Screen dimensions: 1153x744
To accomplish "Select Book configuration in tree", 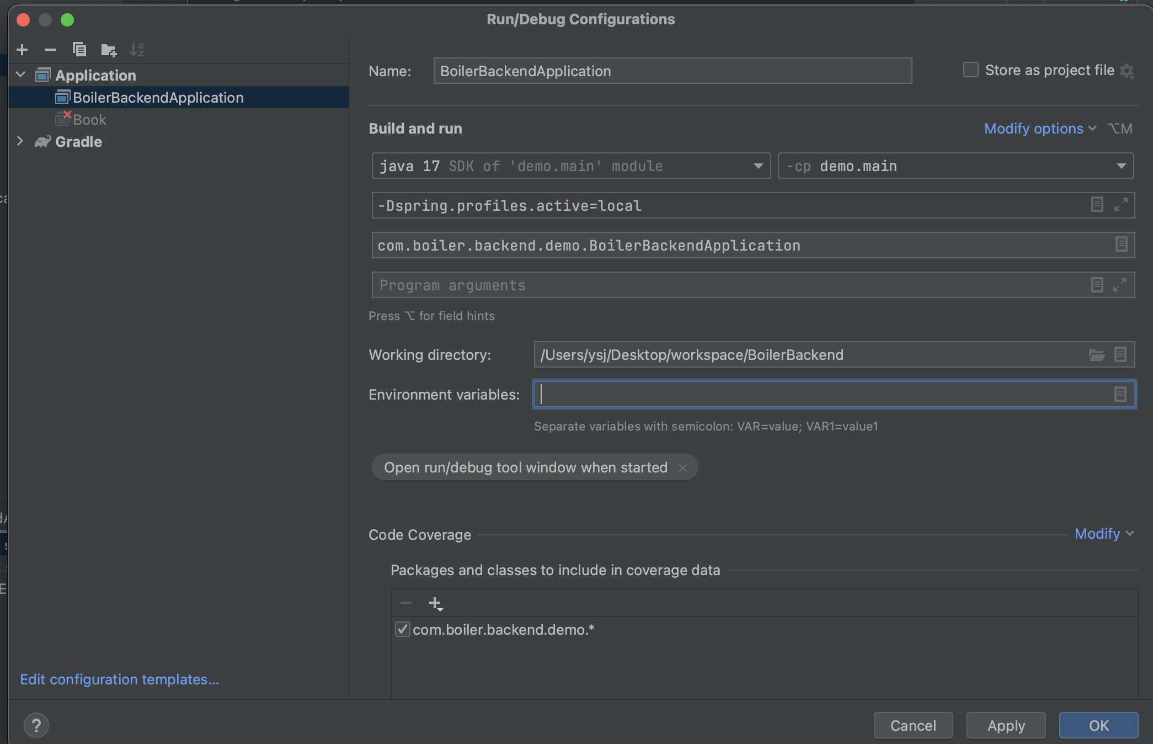I will [89, 120].
